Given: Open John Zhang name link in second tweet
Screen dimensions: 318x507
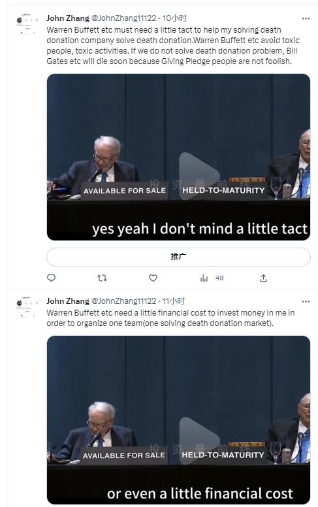Looking at the screenshot, I should click(x=68, y=301).
